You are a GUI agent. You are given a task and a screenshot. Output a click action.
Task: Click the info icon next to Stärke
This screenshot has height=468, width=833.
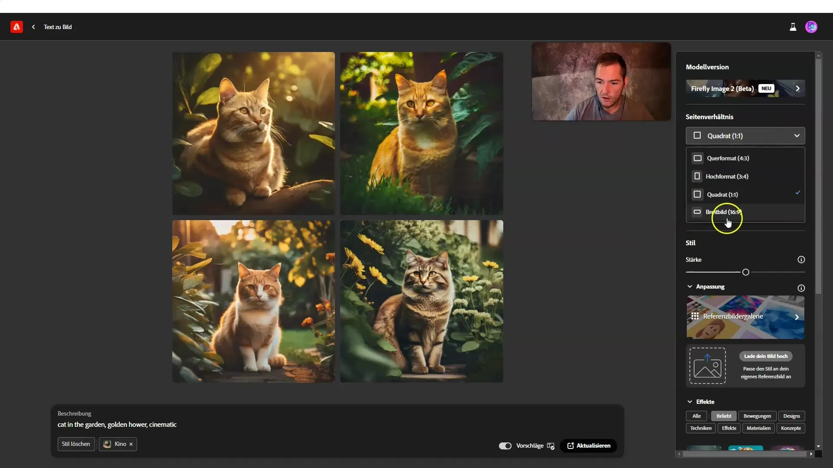[x=801, y=260]
